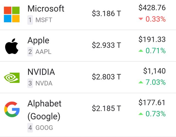
Task: Click the green up arrow beside 7.03%
Action: point(141,82)
